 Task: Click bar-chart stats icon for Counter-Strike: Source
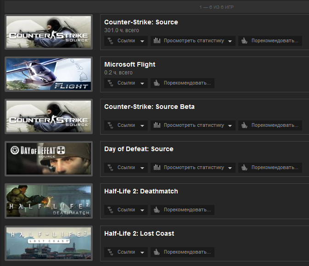pyautogui.click(x=157, y=40)
